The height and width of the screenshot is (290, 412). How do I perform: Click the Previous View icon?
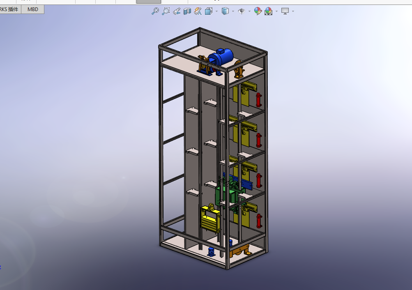coord(177,11)
